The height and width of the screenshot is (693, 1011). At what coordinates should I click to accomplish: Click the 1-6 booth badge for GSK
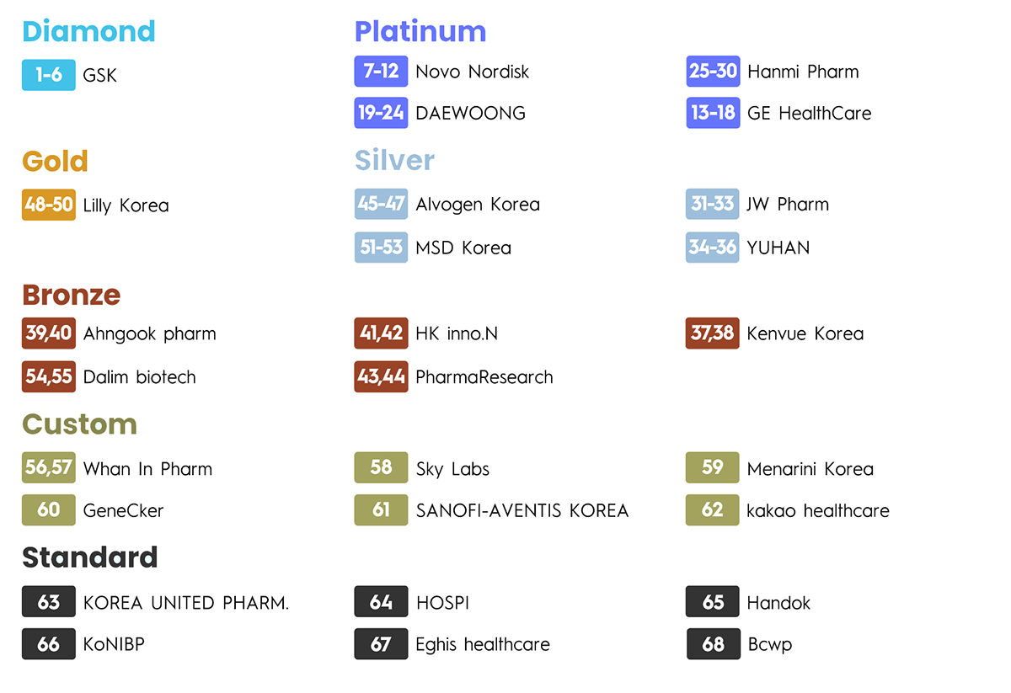(49, 75)
